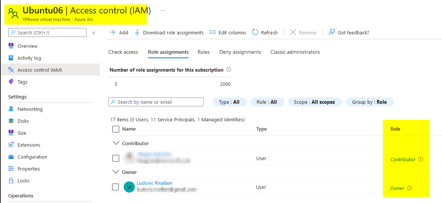Viewport: 442px width, 203px height.
Task: Focus the Search by name or email field
Action: point(156,102)
